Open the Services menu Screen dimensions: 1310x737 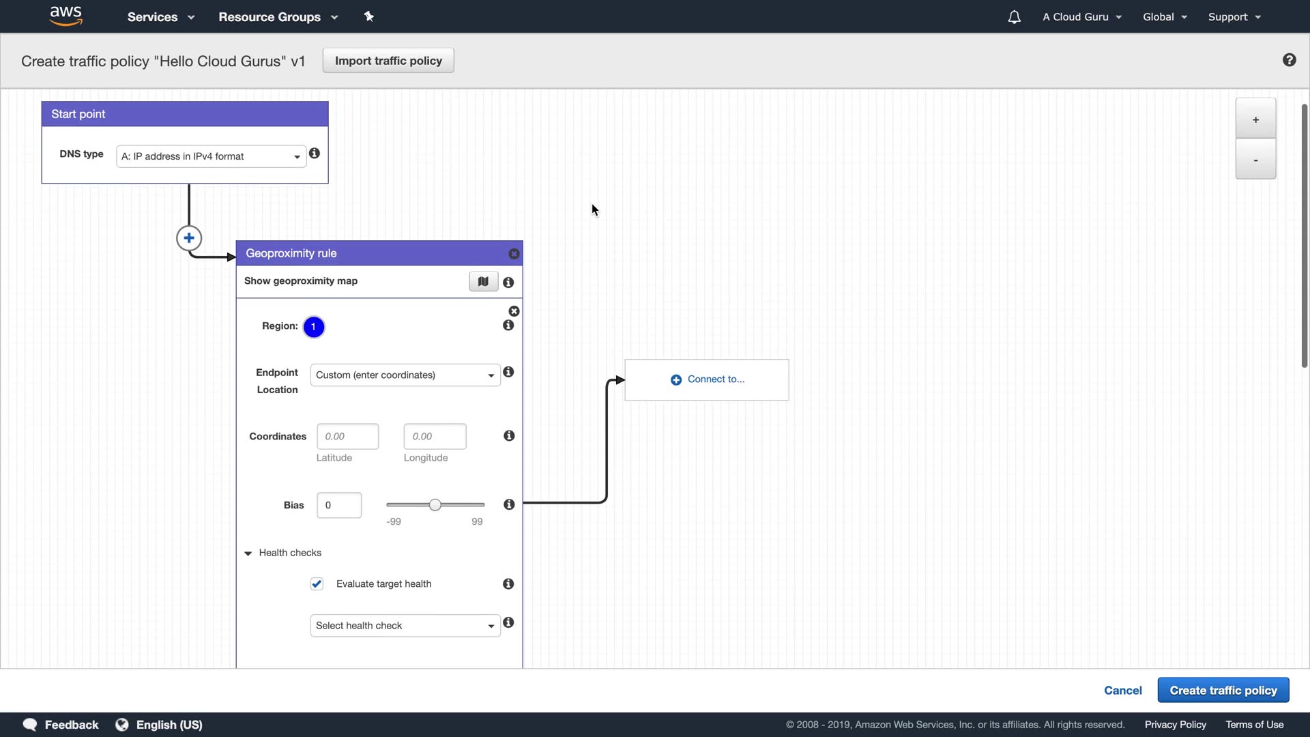(x=160, y=17)
